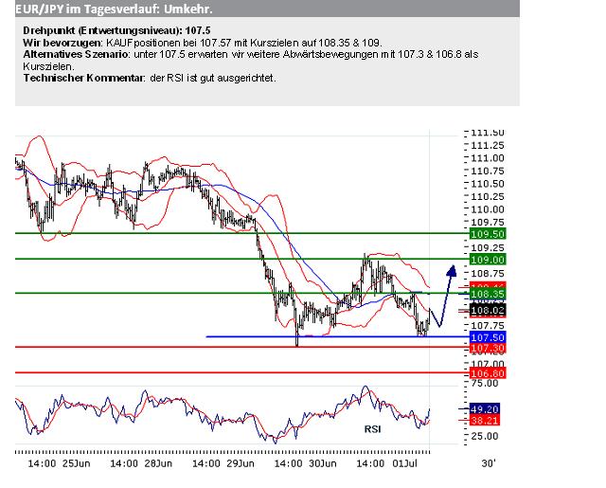This screenshot has width=606, height=488.
Task: Click the green 109.50 price label
Action: (x=488, y=234)
